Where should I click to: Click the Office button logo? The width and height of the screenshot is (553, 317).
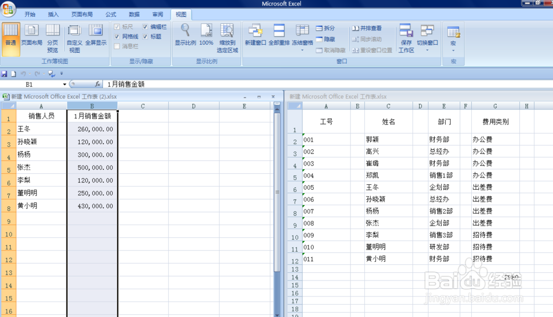point(8,8)
